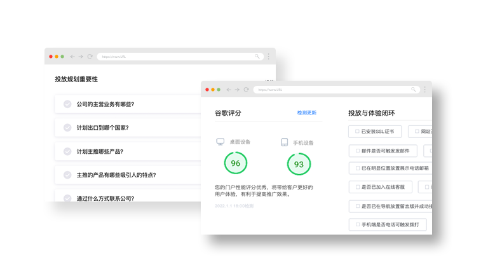Click the performance description paragraph under scores

click(264, 191)
